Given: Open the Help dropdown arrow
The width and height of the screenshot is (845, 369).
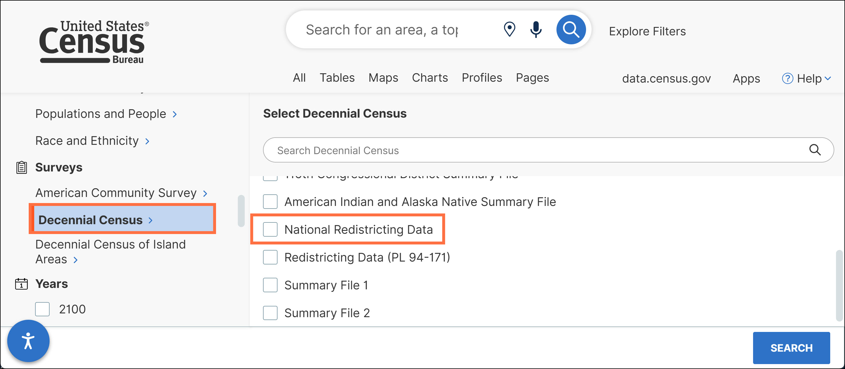Looking at the screenshot, I should point(828,78).
